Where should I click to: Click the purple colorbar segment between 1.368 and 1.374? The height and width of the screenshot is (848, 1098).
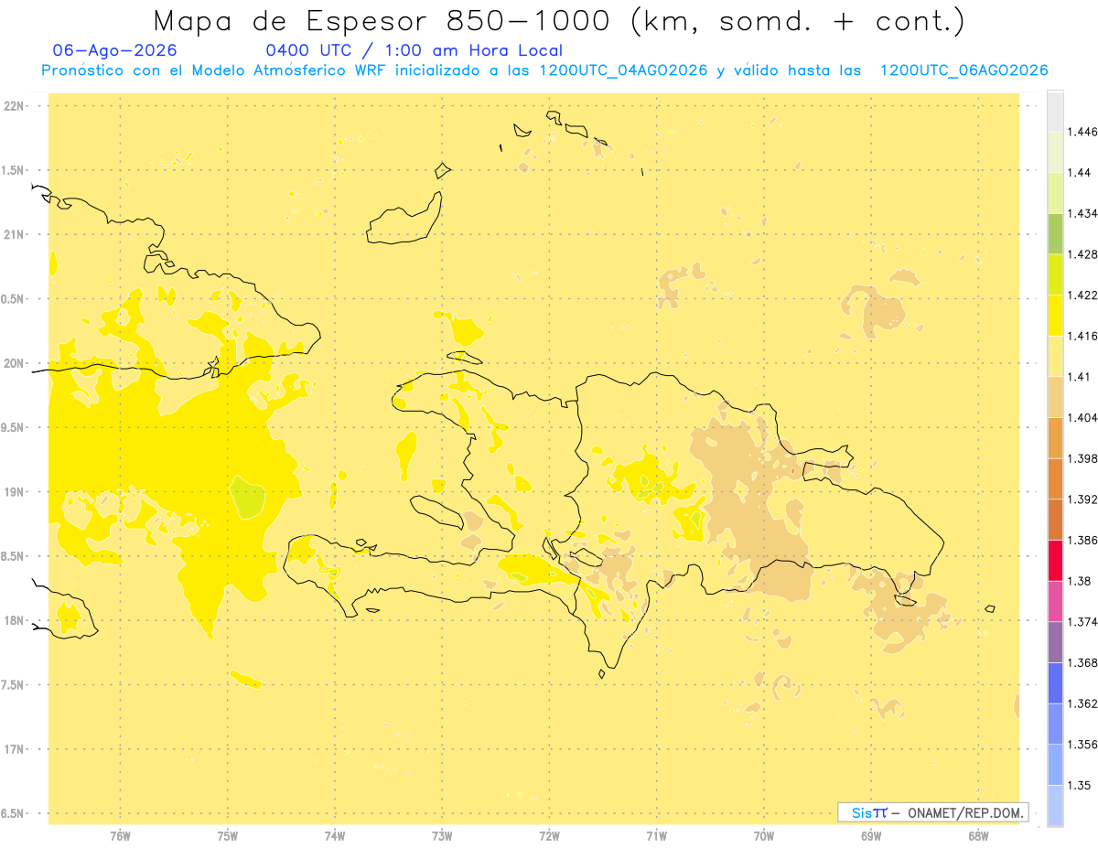tap(1055, 641)
